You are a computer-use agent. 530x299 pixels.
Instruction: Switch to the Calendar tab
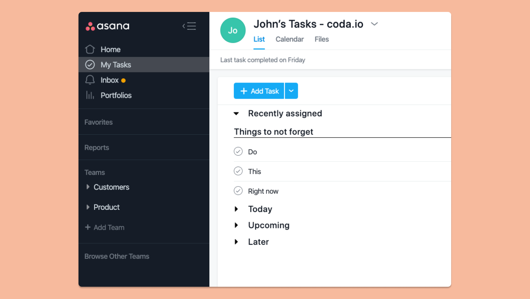pyautogui.click(x=290, y=39)
